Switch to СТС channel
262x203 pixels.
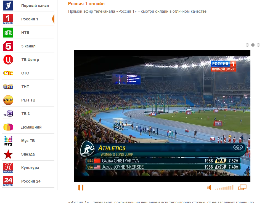(x=25, y=73)
